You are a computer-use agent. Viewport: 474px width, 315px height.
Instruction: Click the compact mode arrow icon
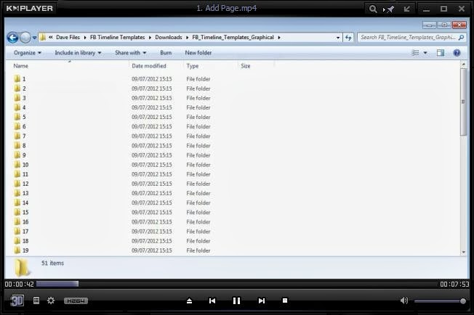point(407,9)
